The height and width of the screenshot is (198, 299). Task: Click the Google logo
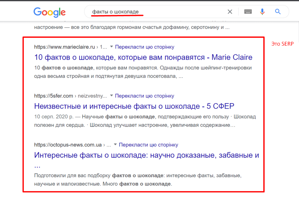[x=50, y=12]
